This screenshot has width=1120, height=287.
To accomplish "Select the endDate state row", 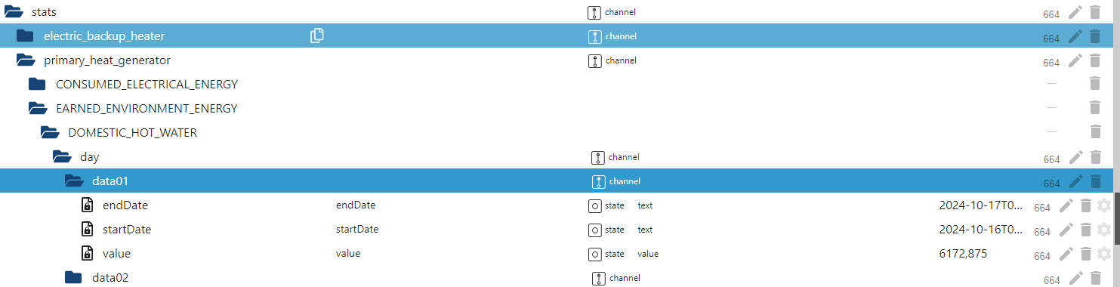I will (x=560, y=205).
